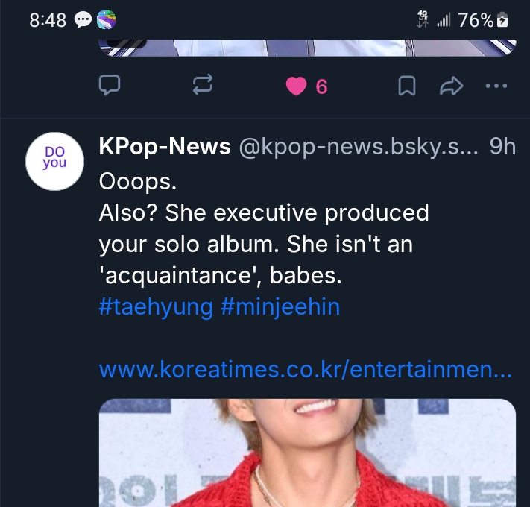The width and height of the screenshot is (530, 507).
Task: Tap the battery 76% indicator
Action: coord(485,20)
